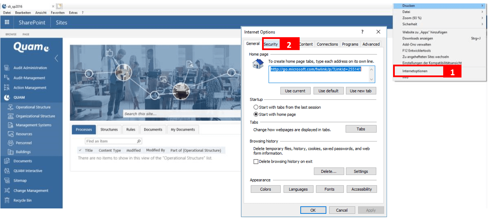Select the Sitemap icon
495x224 pixels.
pos(7,180)
